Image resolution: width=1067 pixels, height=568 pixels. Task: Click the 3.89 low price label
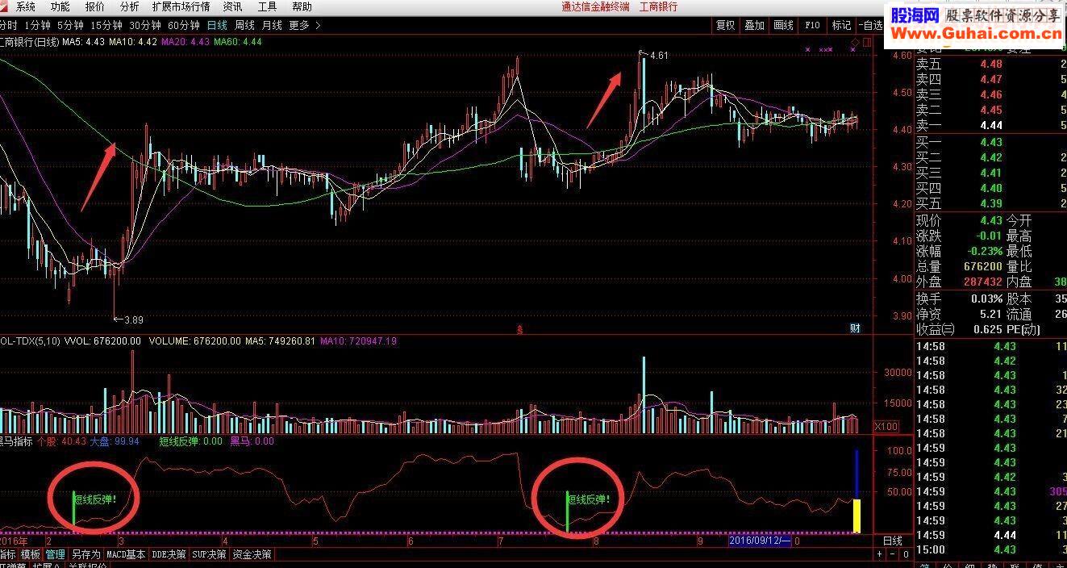[133, 319]
